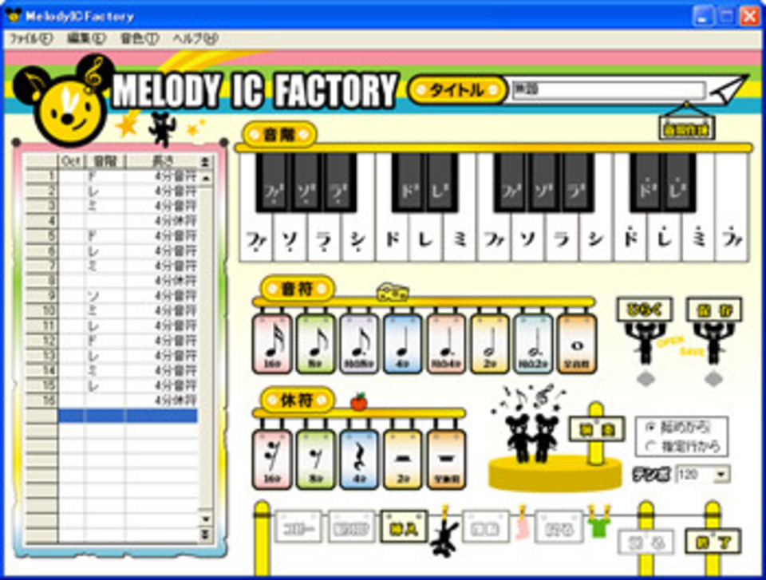Play the low ファ# black key

pyautogui.click(x=273, y=182)
